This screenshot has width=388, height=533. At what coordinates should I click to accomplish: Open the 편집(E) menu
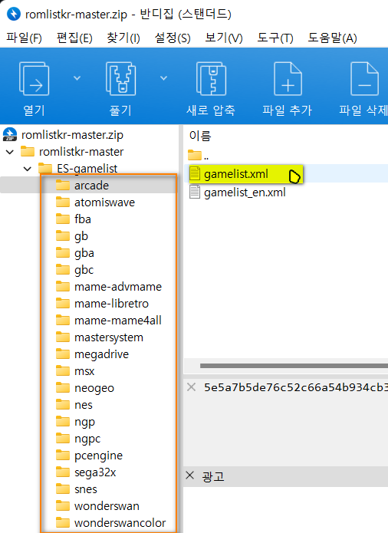(74, 38)
